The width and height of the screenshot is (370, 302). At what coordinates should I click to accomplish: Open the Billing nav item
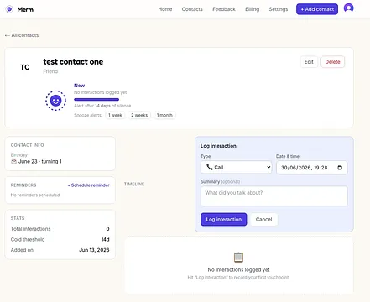pos(252,9)
